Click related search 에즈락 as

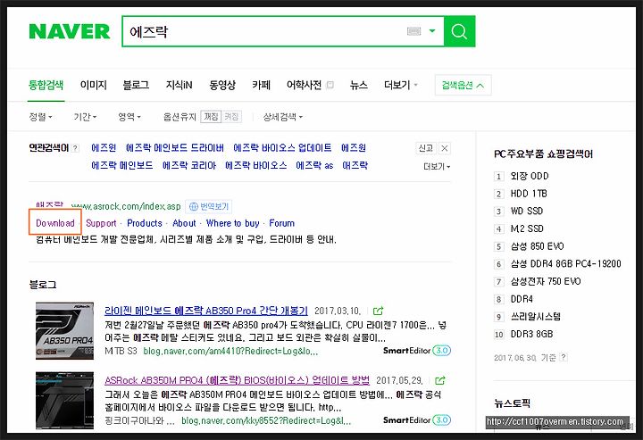[x=314, y=165]
